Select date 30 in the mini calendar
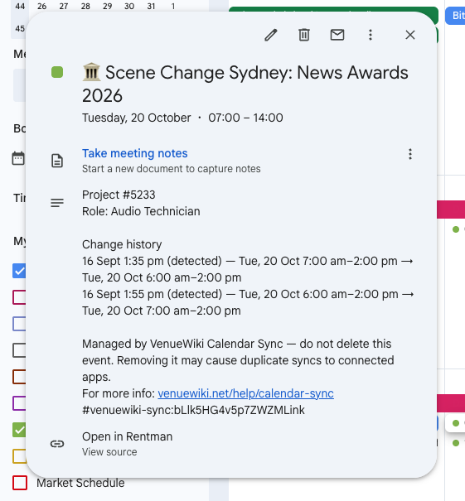This screenshot has width=465, height=501. (x=129, y=6)
